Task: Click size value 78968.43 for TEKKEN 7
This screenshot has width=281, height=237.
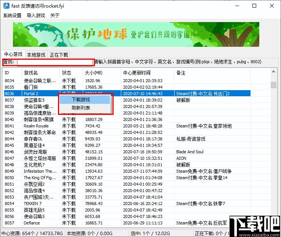Action: (x=93, y=204)
